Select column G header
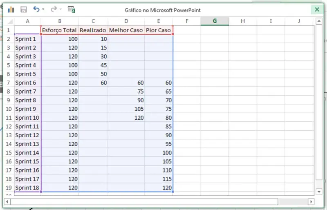The height and width of the screenshot is (210, 327). coord(215,21)
